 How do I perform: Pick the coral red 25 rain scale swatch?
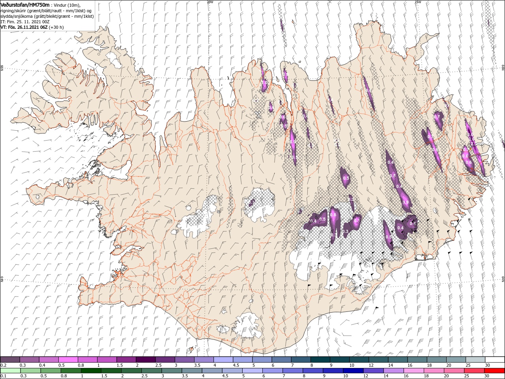[475, 370]
